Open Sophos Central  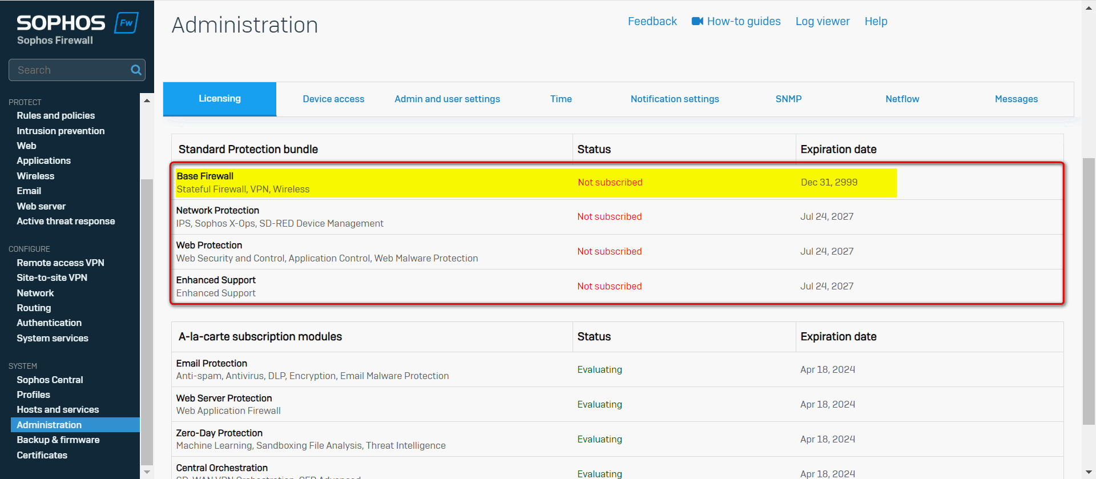coord(50,380)
